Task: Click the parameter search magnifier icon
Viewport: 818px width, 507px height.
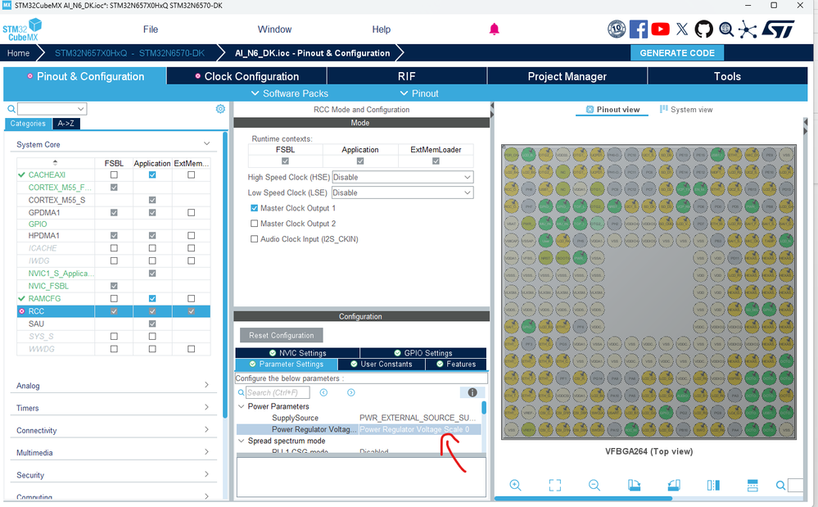Action: pyautogui.click(x=241, y=392)
